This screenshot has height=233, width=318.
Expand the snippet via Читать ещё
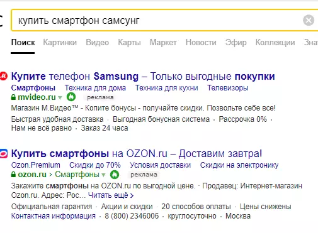(x=111, y=195)
